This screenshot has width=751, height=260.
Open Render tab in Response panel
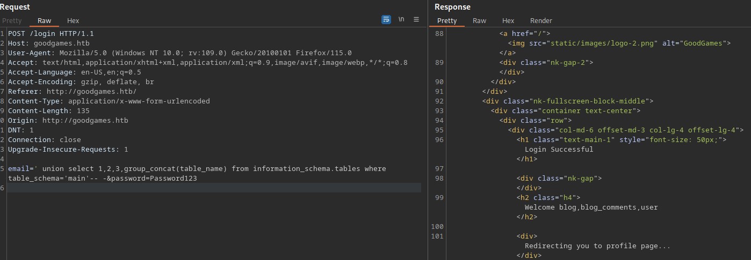pyautogui.click(x=541, y=20)
